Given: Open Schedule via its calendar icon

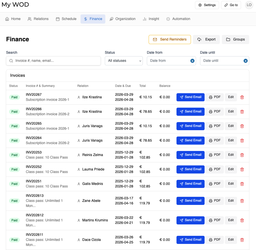Looking at the screenshot, I should (x=58, y=19).
